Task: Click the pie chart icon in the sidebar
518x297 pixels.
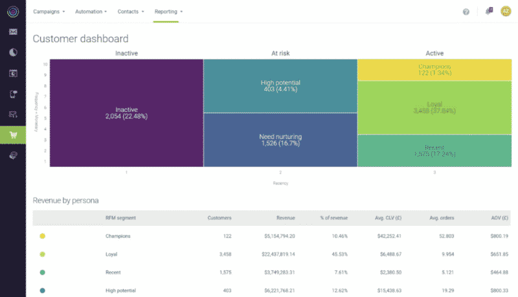Action: (13, 52)
